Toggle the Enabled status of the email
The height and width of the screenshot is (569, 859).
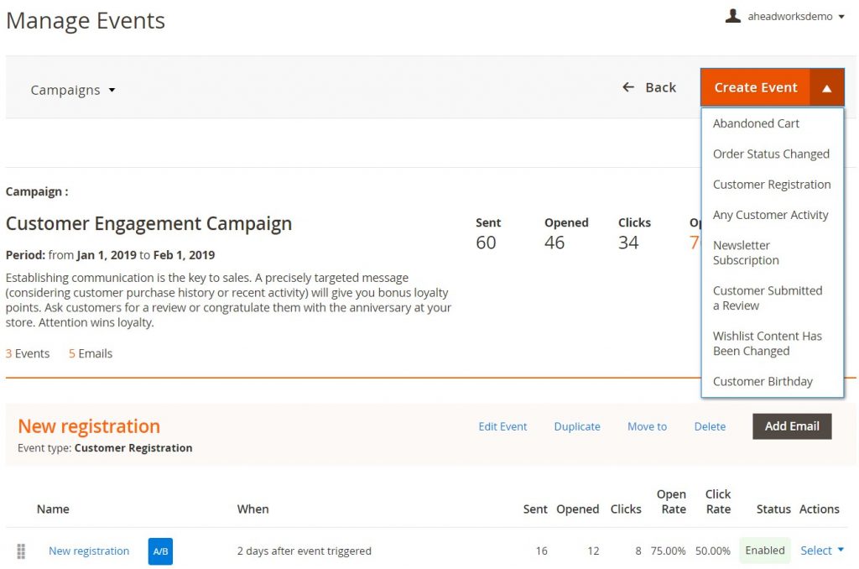[764, 551]
